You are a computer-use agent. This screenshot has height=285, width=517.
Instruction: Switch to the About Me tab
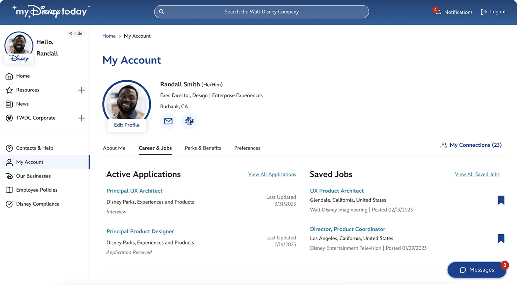point(114,148)
